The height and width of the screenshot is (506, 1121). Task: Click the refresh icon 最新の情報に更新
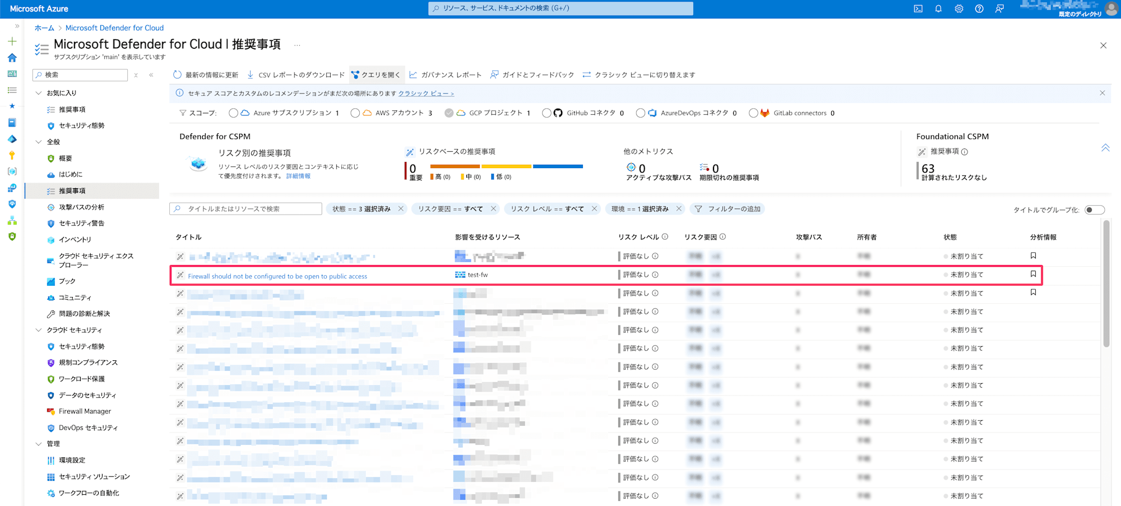pos(177,75)
